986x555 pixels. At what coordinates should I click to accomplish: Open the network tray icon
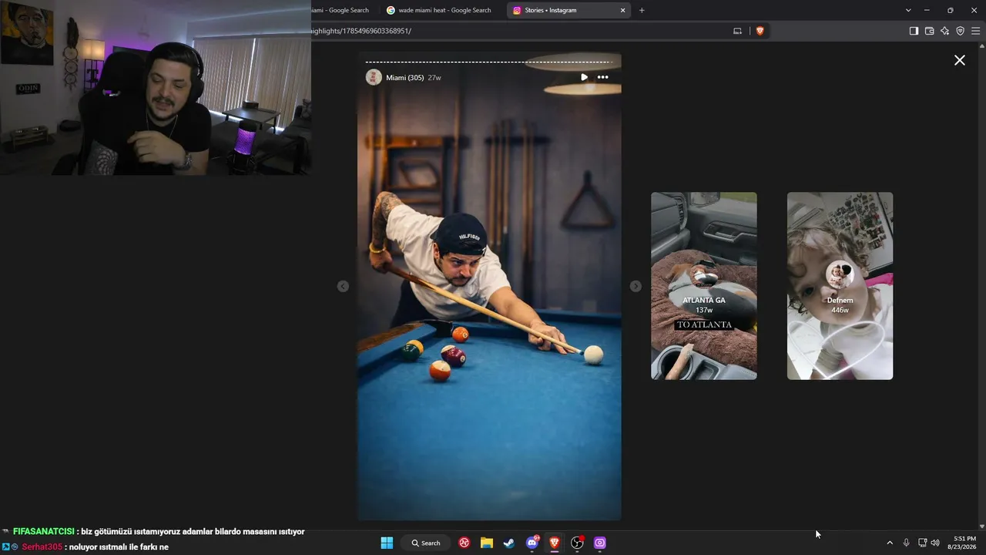922,543
